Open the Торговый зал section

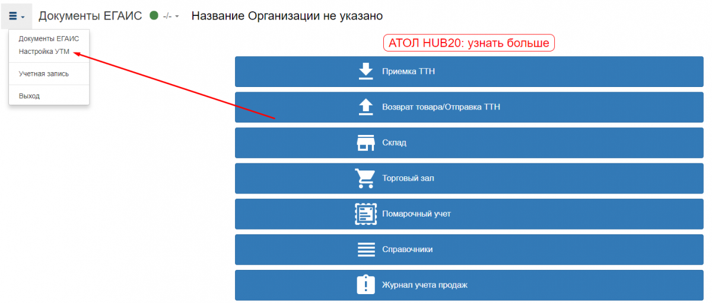point(471,178)
